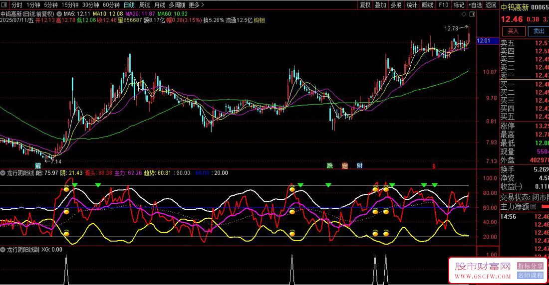
Task: Expand the 龙行阴阳线副 indicator menu
Action: 3,250
